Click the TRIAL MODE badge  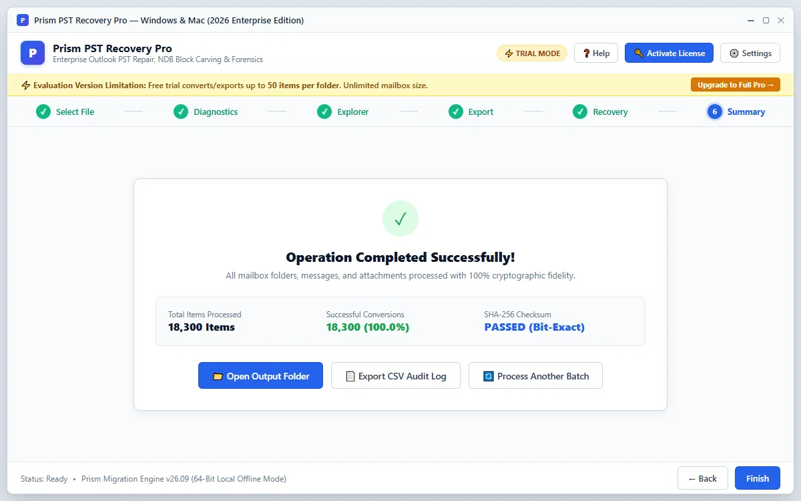tap(532, 53)
